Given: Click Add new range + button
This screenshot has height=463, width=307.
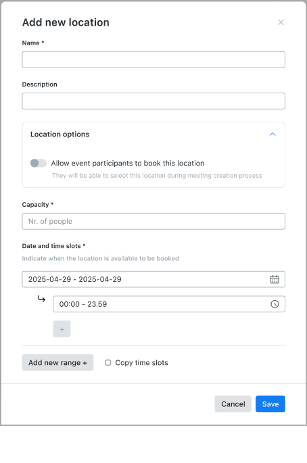Looking at the screenshot, I should click(57, 362).
